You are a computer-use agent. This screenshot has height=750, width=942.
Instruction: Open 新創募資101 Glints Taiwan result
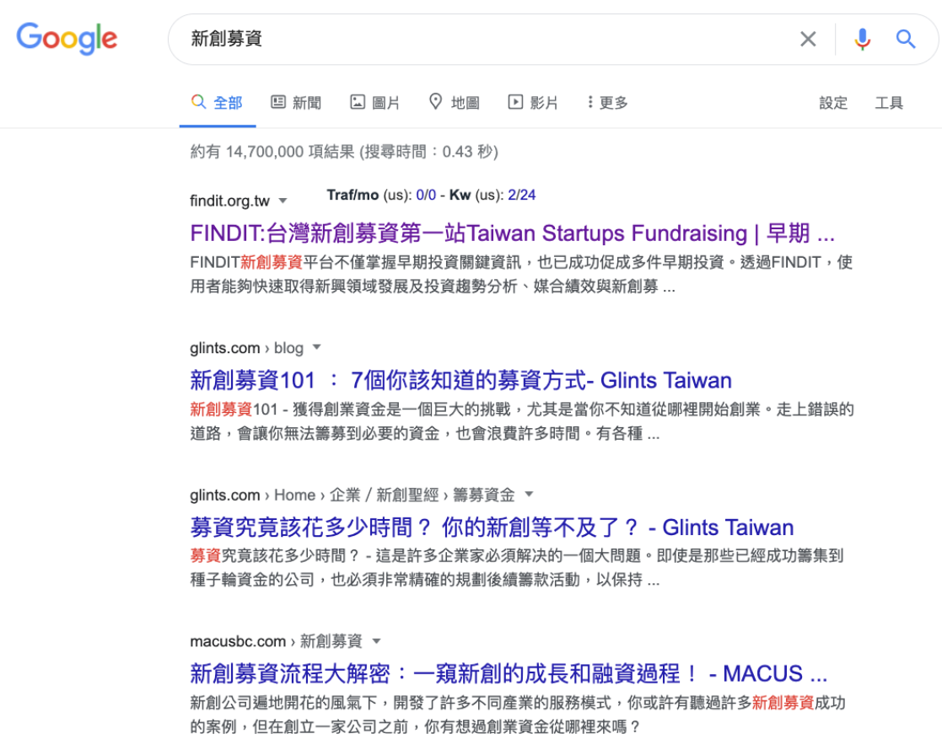(460, 380)
